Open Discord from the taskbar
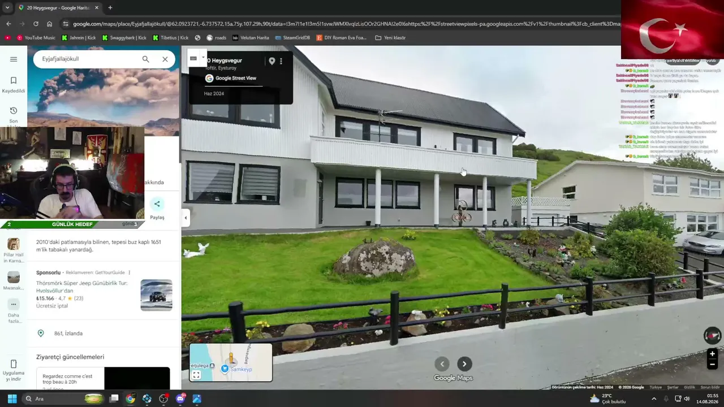This screenshot has width=724, height=407. [x=180, y=399]
